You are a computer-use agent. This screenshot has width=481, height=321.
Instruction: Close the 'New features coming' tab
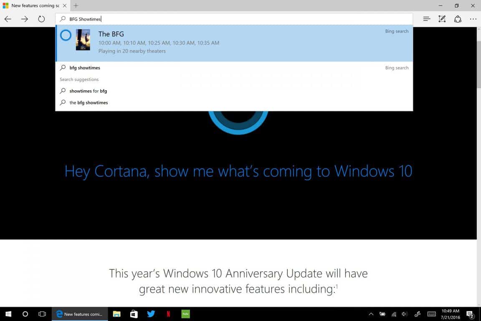tap(64, 5)
